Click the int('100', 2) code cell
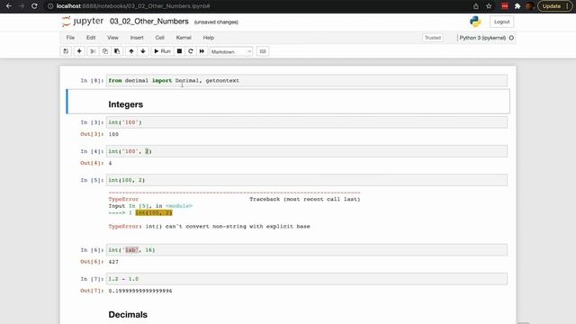The image size is (576, 324). click(307, 151)
